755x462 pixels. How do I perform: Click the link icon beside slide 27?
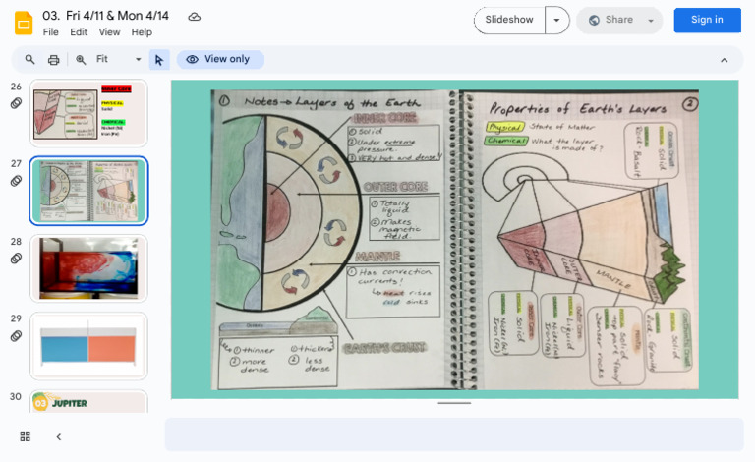click(x=16, y=181)
